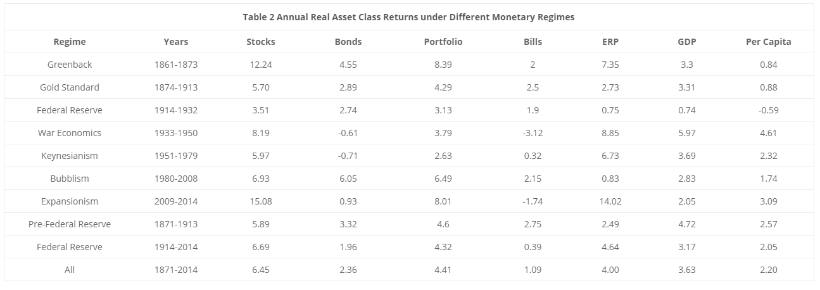Click the 1914-2014 years cell
The width and height of the screenshot is (820, 290).
(x=175, y=247)
